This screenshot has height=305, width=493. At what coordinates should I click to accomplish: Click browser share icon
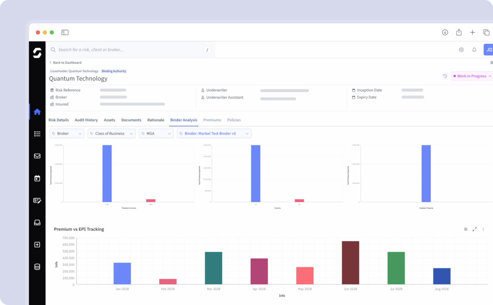(x=459, y=33)
